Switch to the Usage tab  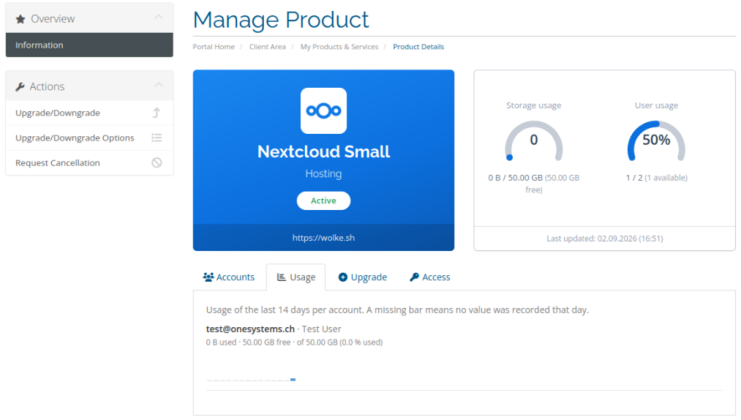click(296, 277)
